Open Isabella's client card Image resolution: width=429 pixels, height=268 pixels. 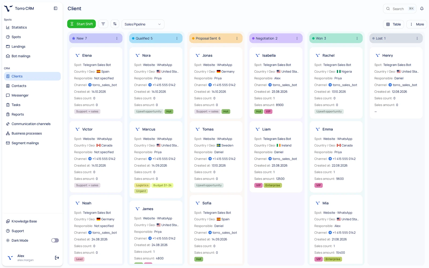(276, 83)
